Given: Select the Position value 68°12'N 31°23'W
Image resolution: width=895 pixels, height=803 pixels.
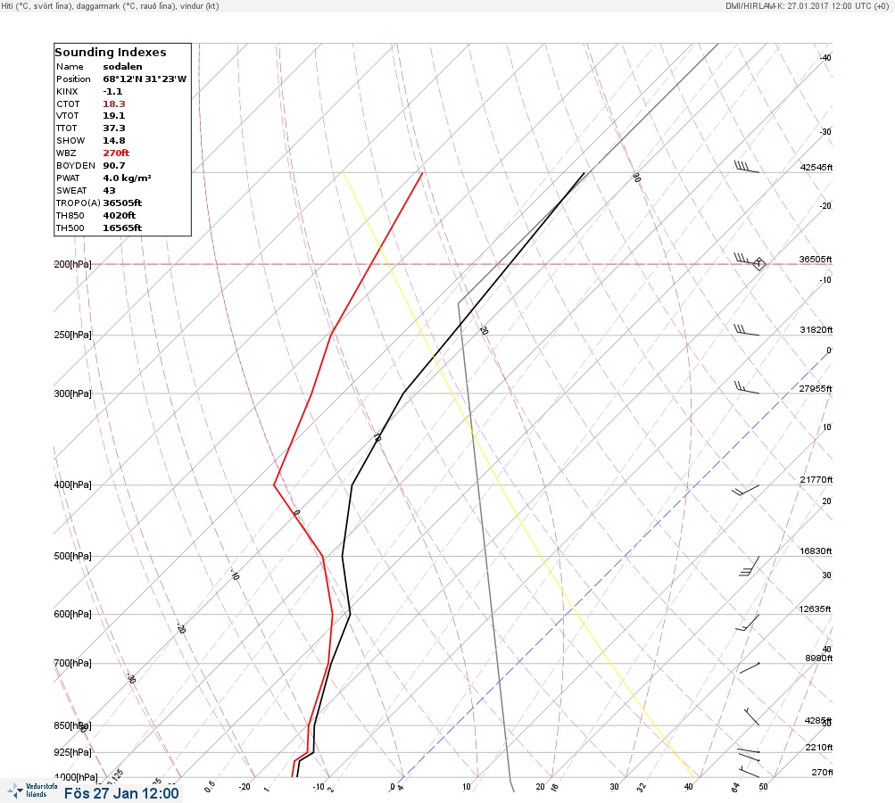Looking at the screenshot, I should (x=145, y=79).
